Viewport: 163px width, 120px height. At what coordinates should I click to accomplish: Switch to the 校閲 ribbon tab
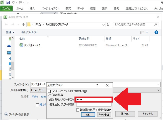tap(93, 8)
